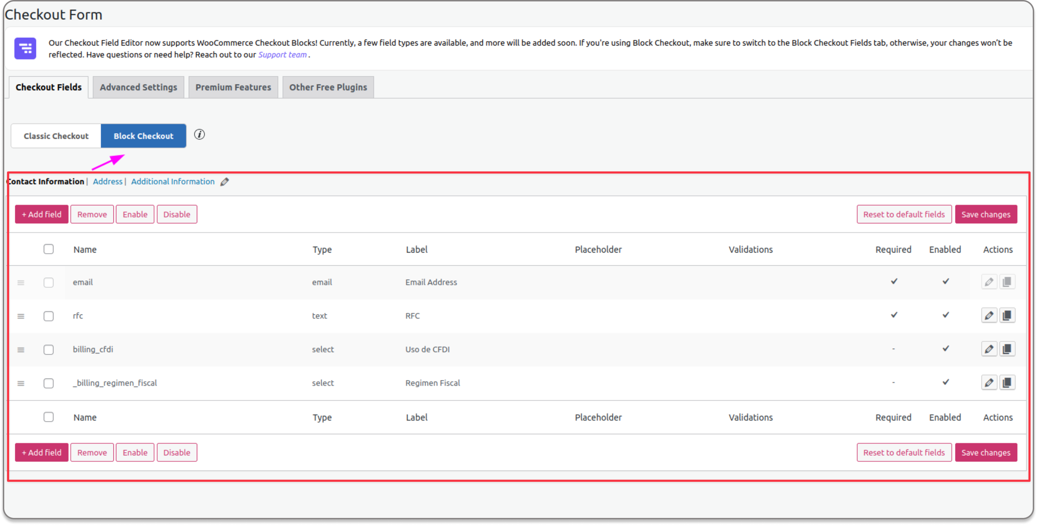
Task: Toggle the bottom header Name checkbox
Action: click(x=49, y=417)
